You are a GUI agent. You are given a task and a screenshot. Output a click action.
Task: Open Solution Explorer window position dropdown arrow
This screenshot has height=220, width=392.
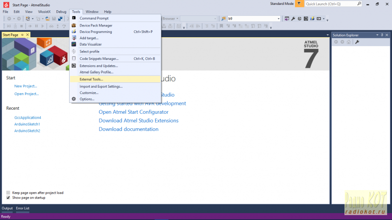coord(377,35)
